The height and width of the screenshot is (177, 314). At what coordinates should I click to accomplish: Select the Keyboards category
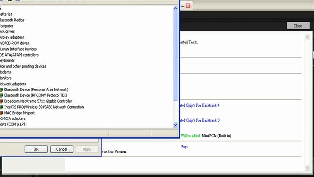7,60
